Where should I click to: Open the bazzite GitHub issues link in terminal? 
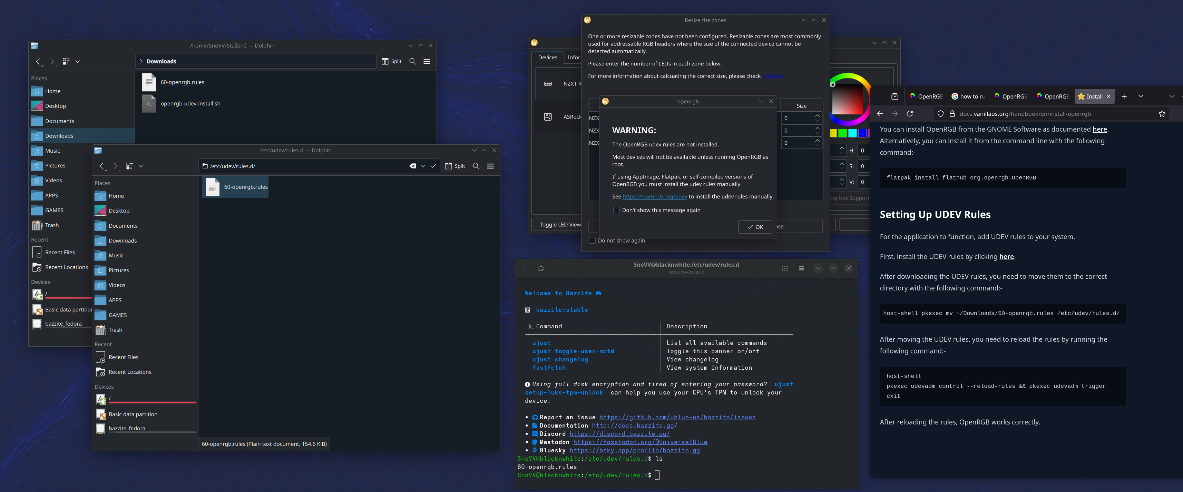click(677, 417)
